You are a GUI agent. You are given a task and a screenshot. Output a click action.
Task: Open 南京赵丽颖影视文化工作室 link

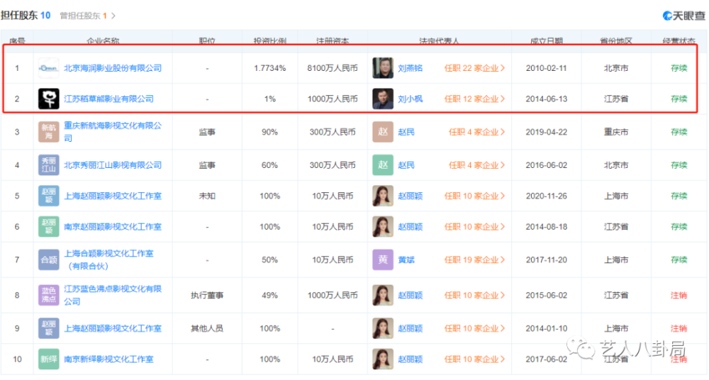tap(113, 227)
